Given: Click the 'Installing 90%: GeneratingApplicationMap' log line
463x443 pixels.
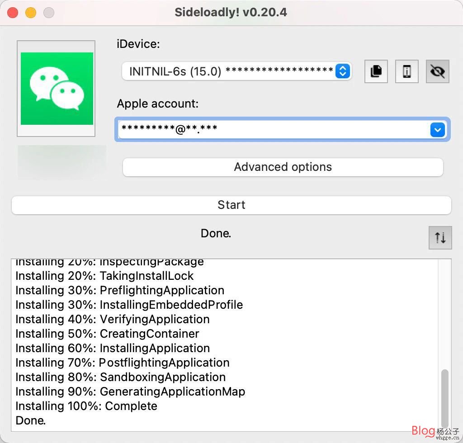Looking at the screenshot, I should (130, 391).
